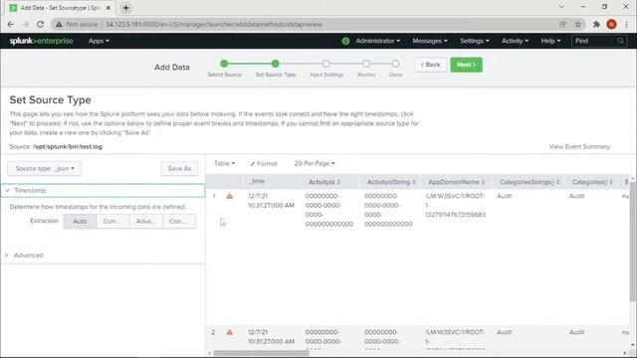Click the Input Settings step circle
The image size is (637, 358).
326,64
